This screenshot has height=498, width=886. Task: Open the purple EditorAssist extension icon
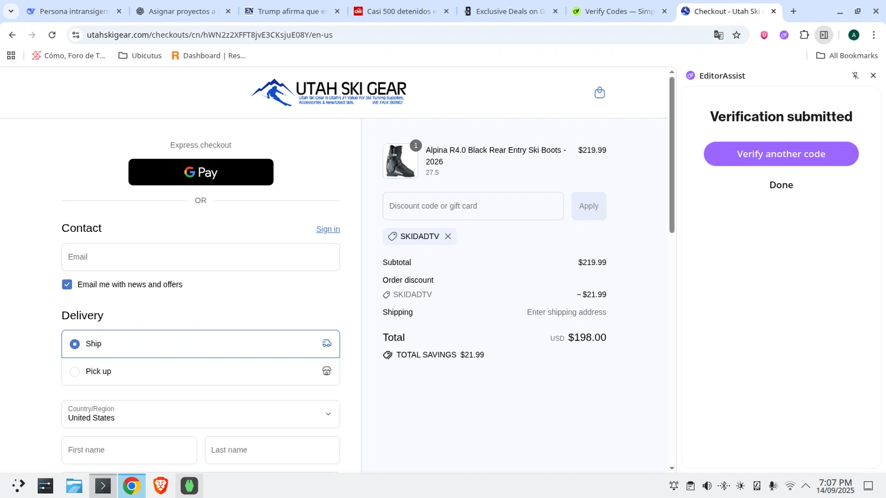784,35
